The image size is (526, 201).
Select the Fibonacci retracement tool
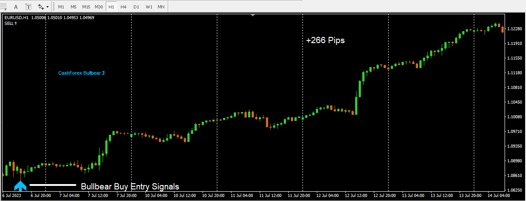click(4, 6)
